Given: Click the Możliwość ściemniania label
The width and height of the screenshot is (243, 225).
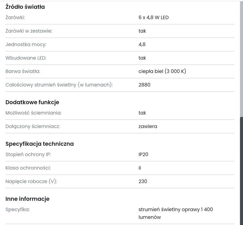Looking at the screenshot, I should 33,113.
